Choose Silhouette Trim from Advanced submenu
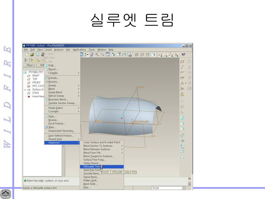Viewport: 265px width, 199px height. [102, 167]
